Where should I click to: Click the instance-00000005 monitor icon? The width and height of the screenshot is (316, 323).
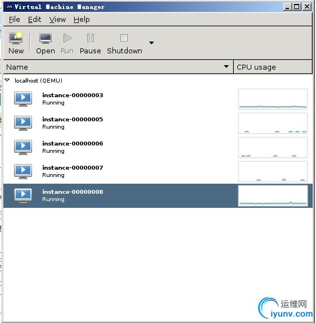tap(23, 123)
